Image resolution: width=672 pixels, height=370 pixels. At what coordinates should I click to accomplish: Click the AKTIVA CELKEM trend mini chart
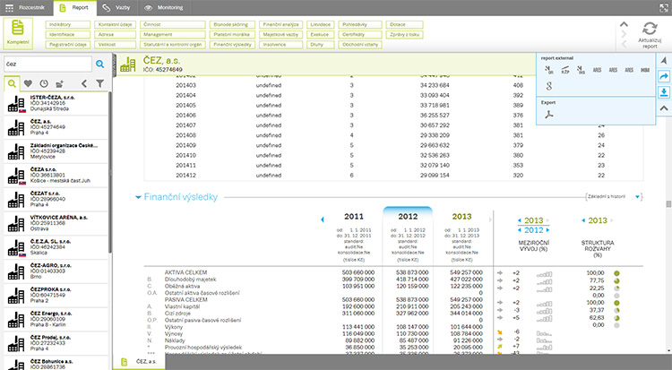coord(544,274)
